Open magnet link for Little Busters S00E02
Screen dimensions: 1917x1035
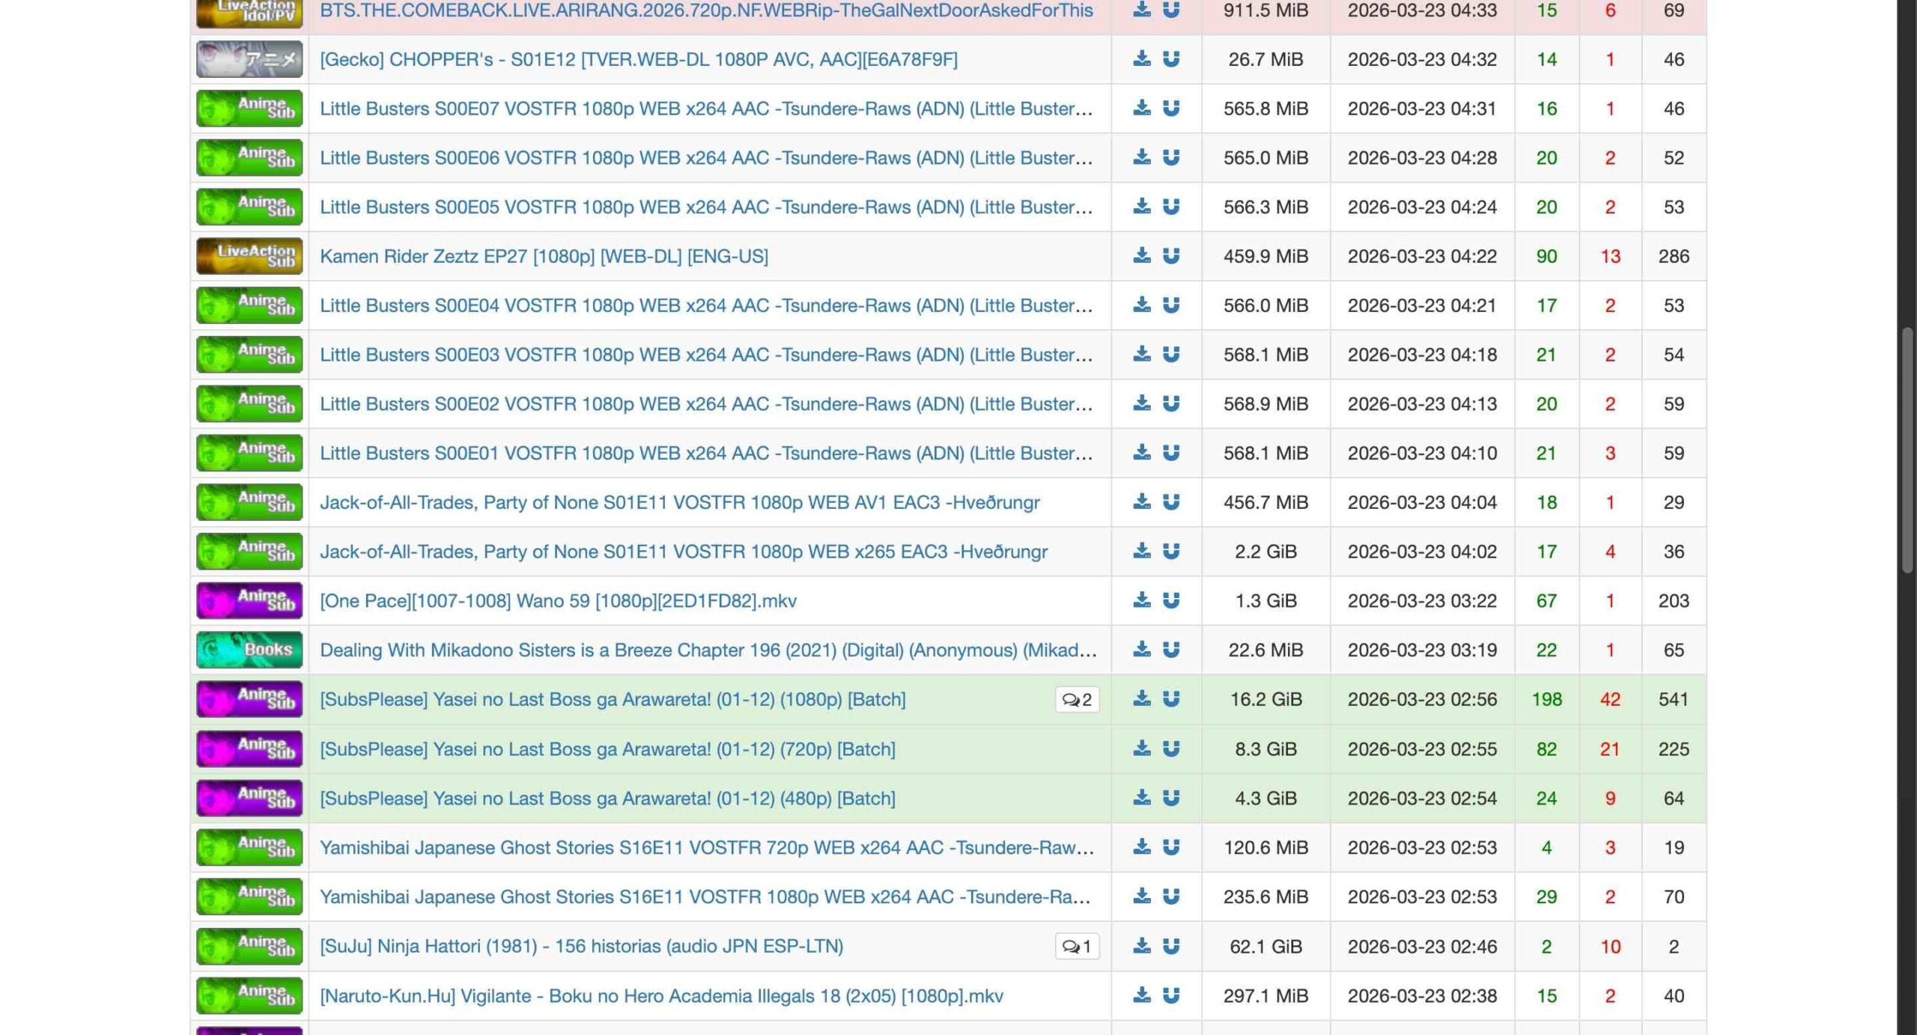pyautogui.click(x=1171, y=403)
